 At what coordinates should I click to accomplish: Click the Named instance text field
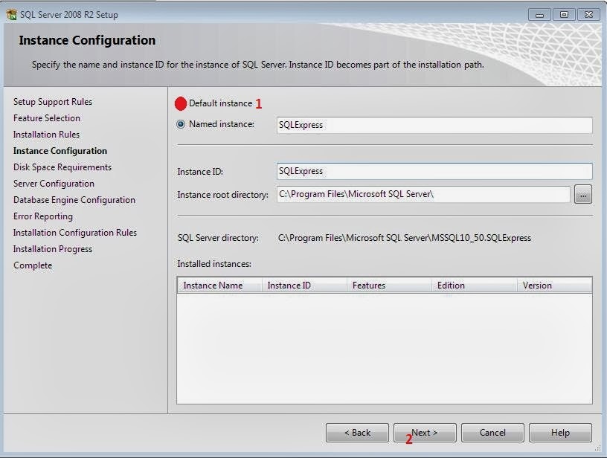[x=434, y=126]
